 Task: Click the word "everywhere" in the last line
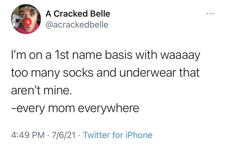[109, 108]
